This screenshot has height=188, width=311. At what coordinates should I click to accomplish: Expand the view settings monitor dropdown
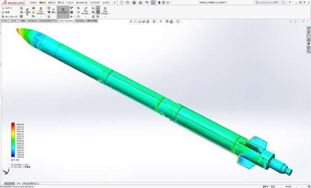[x=181, y=21]
